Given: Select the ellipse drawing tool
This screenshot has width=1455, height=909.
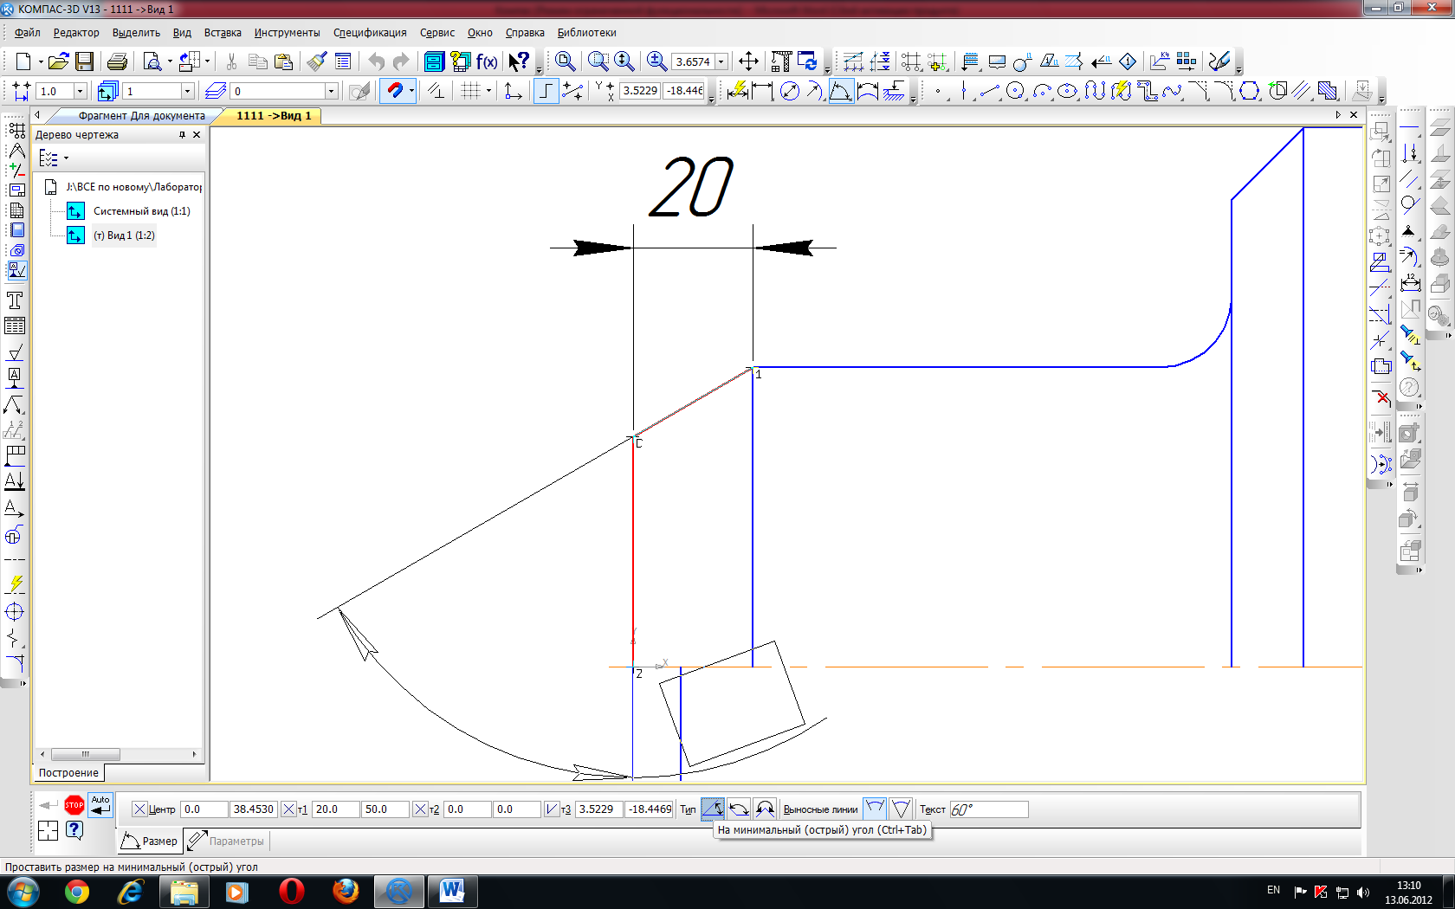Looking at the screenshot, I should 1068,90.
